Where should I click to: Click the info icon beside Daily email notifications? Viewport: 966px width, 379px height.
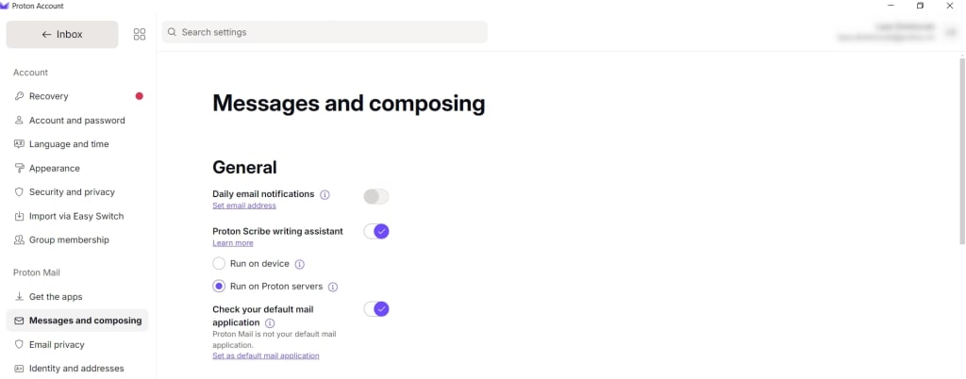coord(325,194)
